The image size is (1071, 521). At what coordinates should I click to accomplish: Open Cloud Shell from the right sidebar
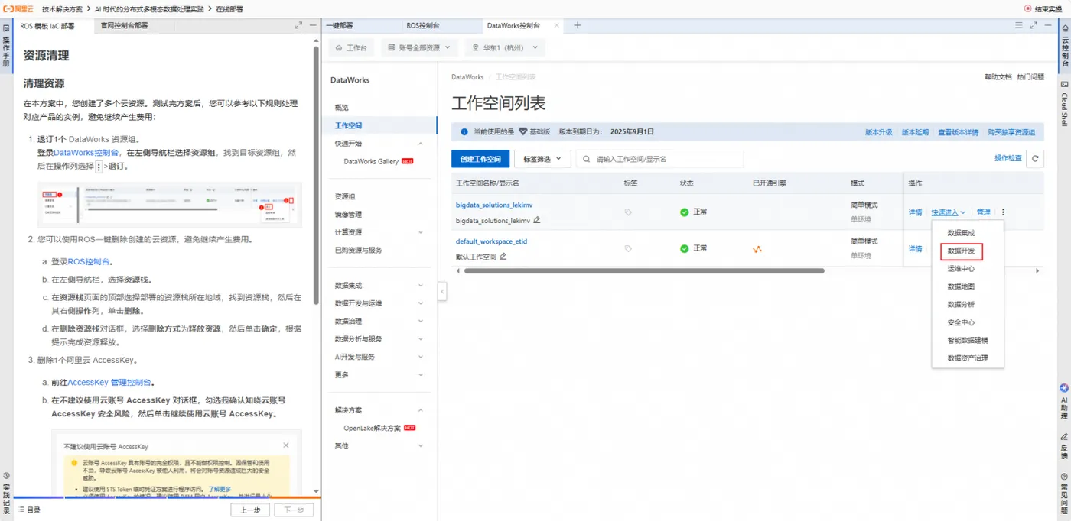pos(1064,104)
